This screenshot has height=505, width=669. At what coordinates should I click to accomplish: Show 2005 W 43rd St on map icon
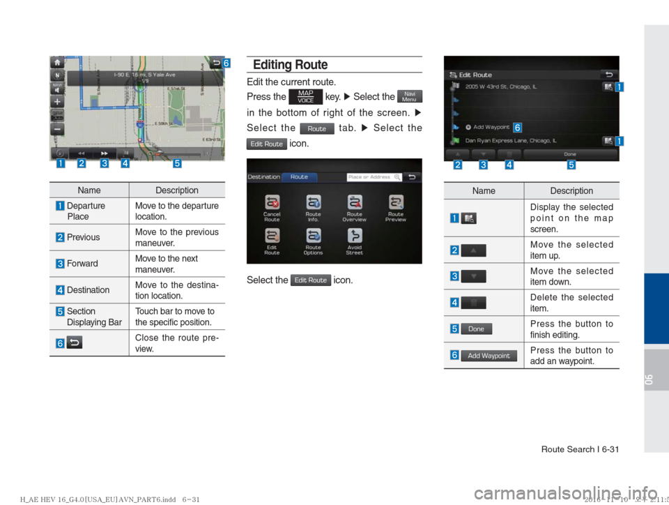point(608,86)
